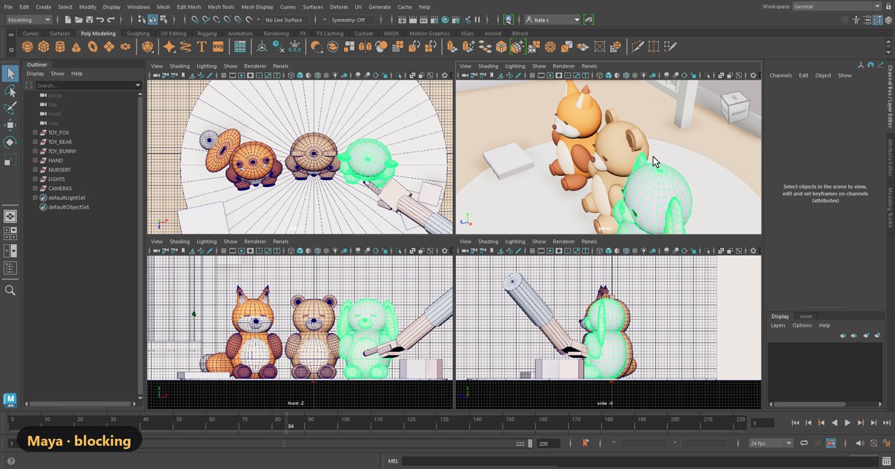
Task: Expand the TOY_BEAR group in Outliner
Action: (x=35, y=142)
